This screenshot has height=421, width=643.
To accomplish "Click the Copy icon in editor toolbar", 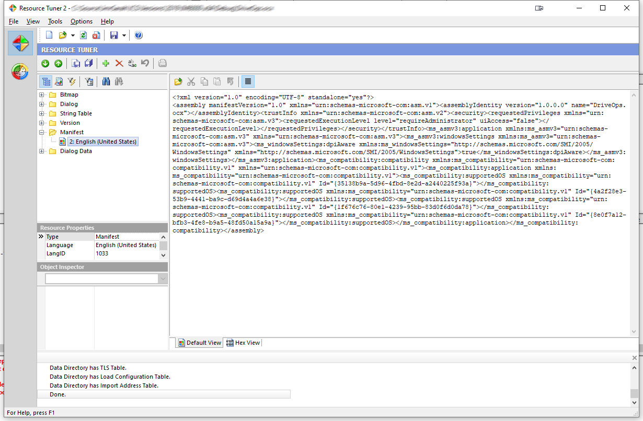I will [x=204, y=81].
